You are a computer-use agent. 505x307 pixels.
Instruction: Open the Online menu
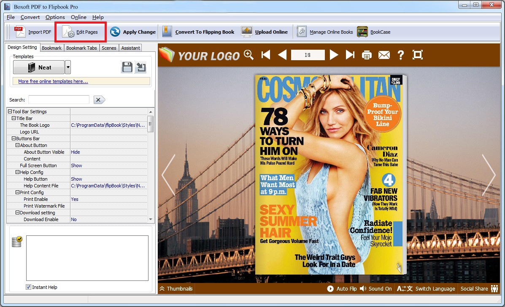coord(78,17)
